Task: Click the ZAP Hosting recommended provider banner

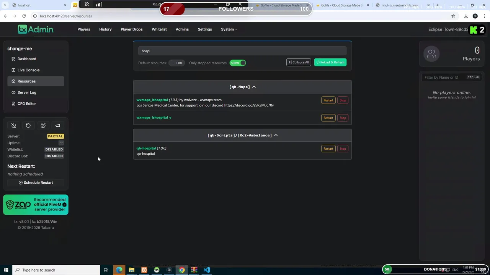Action: [36, 205]
